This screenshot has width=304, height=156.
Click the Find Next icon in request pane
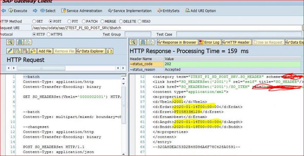tap(28, 42)
